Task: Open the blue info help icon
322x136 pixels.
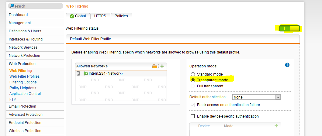Action: pyautogui.click(x=287, y=65)
